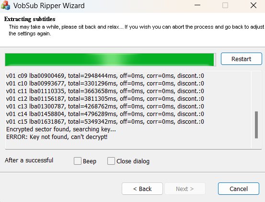Go back with the Back button
The image size is (265, 202).
[x=142, y=189]
